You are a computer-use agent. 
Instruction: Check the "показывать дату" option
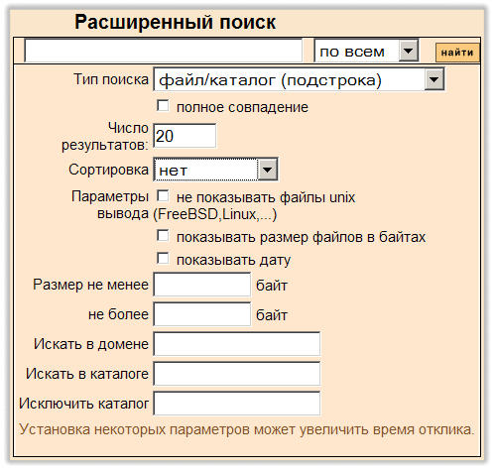point(163,259)
